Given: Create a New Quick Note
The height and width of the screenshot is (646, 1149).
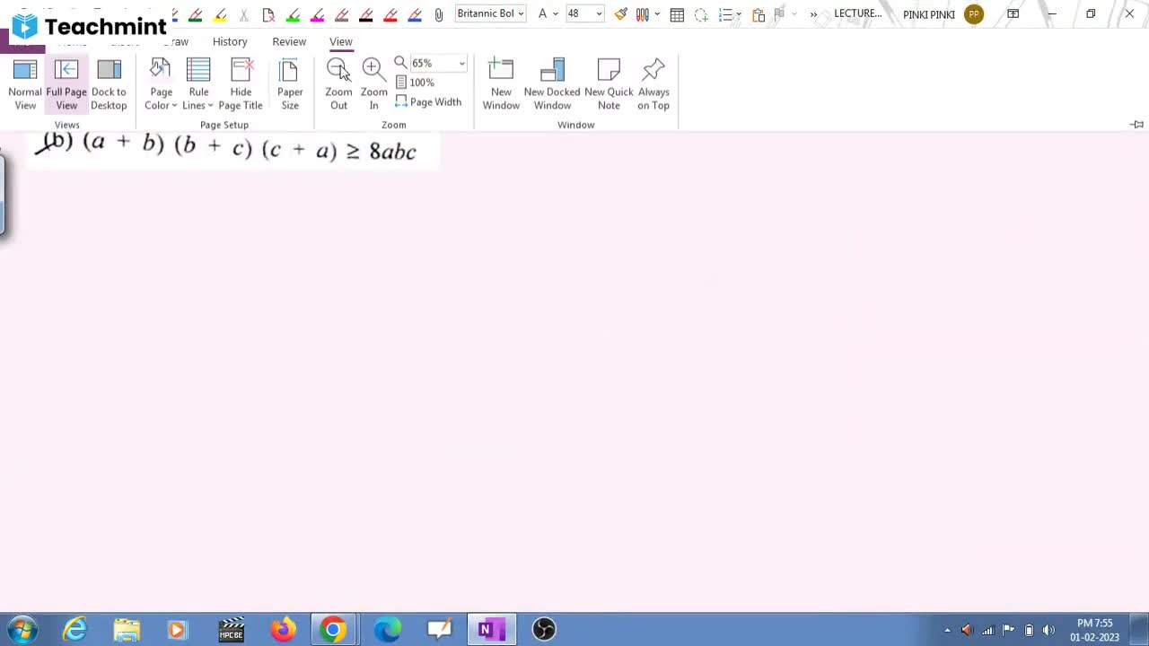Looking at the screenshot, I should 609,85.
